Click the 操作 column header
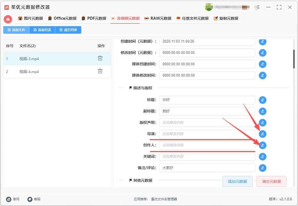 [x=101, y=46]
